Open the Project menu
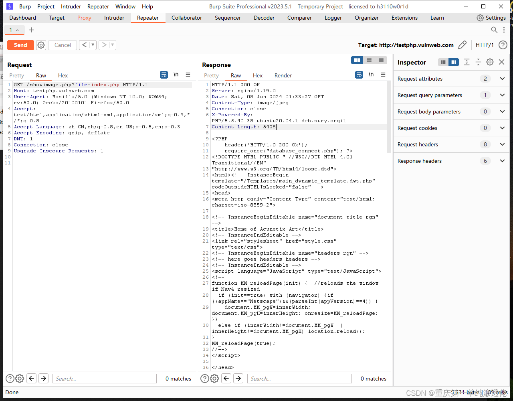 (x=46, y=6)
